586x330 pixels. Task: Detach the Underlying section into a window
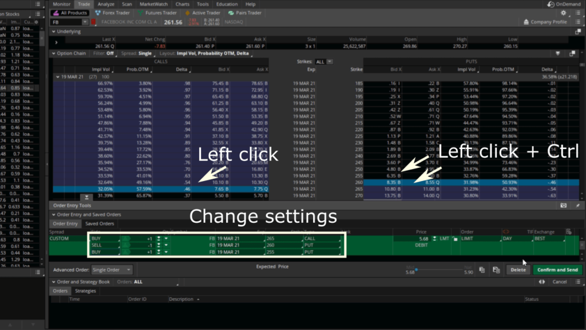coord(578,32)
